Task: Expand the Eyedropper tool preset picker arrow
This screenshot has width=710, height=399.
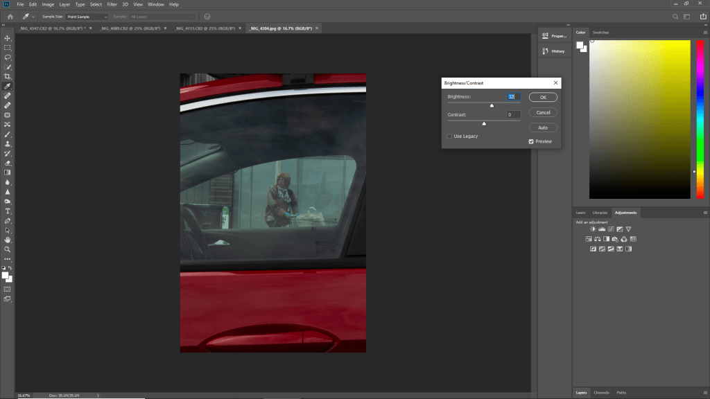Action: coord(33,16)
